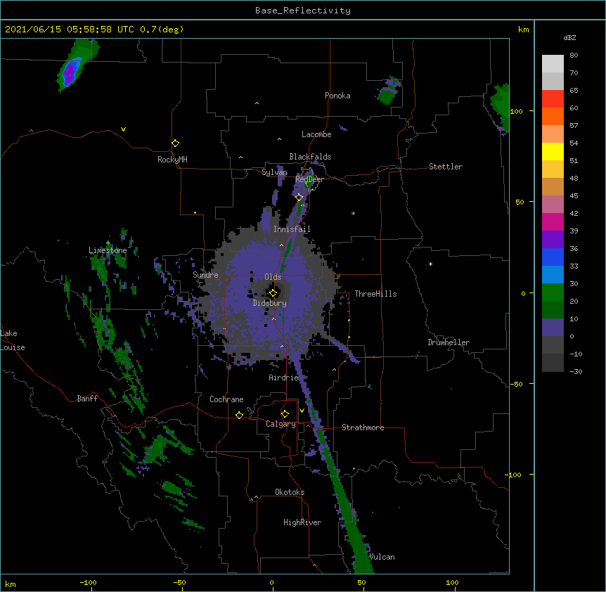Select the red 60-65 dBZ legend swatch
This screenshot has height=592, width=606.
pyautogui.click(x=553, y=98)
